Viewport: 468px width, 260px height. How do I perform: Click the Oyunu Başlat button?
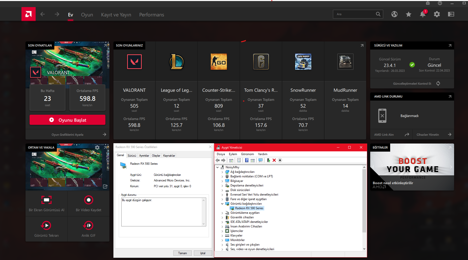point(67,120)
